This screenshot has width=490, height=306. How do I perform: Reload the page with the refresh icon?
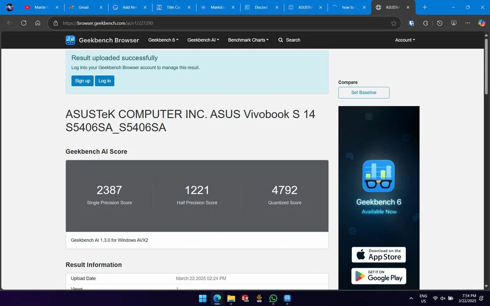24,23
